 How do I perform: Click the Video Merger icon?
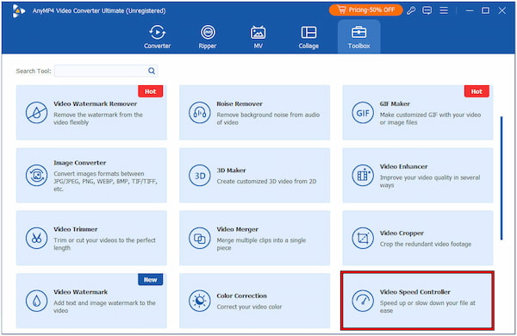[200, 238]
